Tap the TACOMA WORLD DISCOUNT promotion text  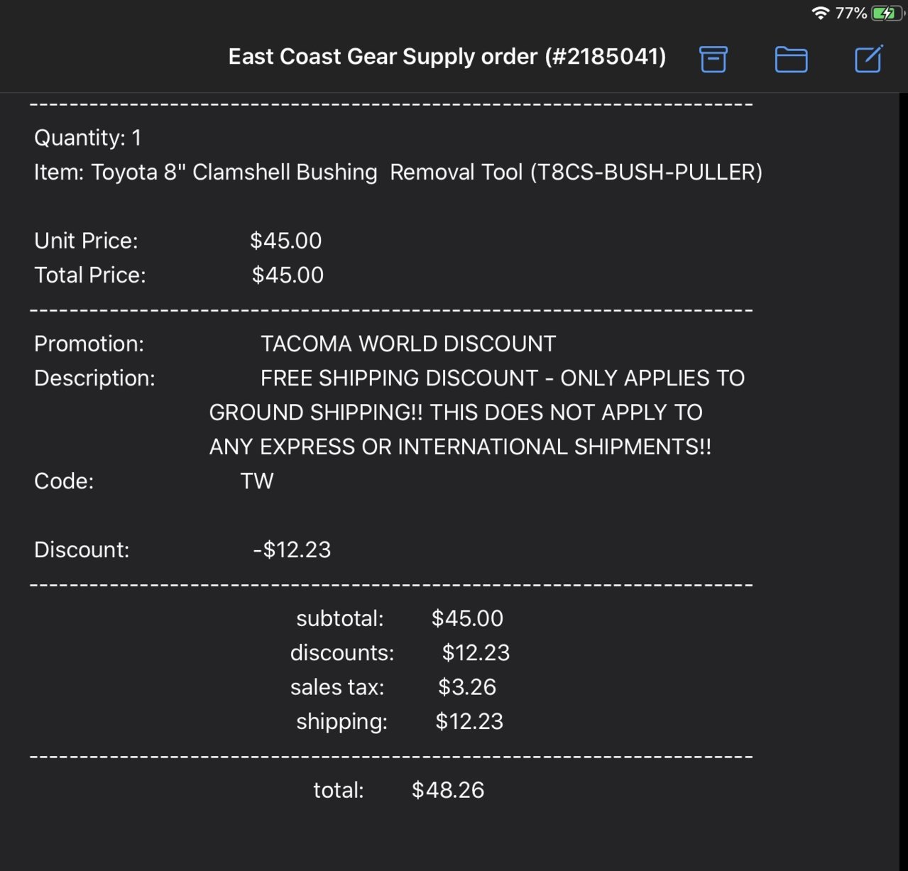point(408,344)
